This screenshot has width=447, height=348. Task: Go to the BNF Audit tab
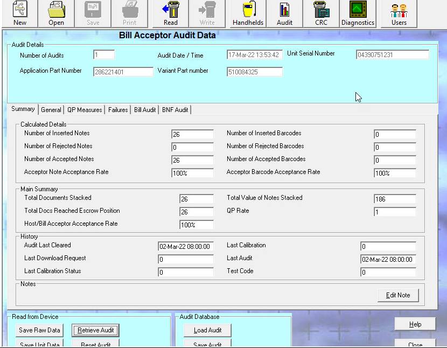click(175, 110)
